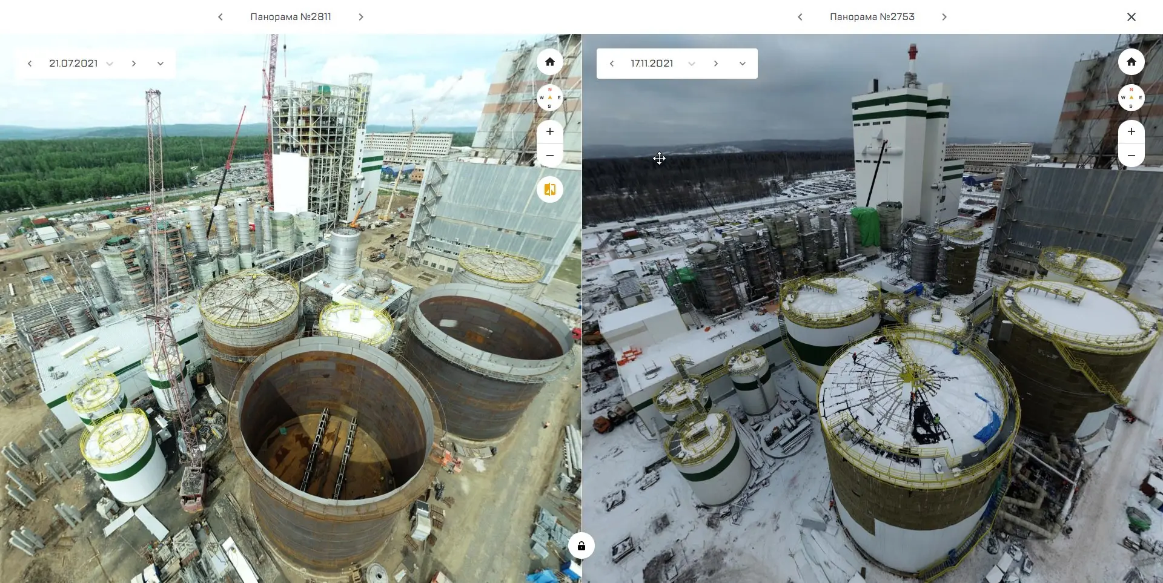Viewport: 1163px width, 583px height.
Task: Zoom out on the right panorama
Action: click(1131, 156)
